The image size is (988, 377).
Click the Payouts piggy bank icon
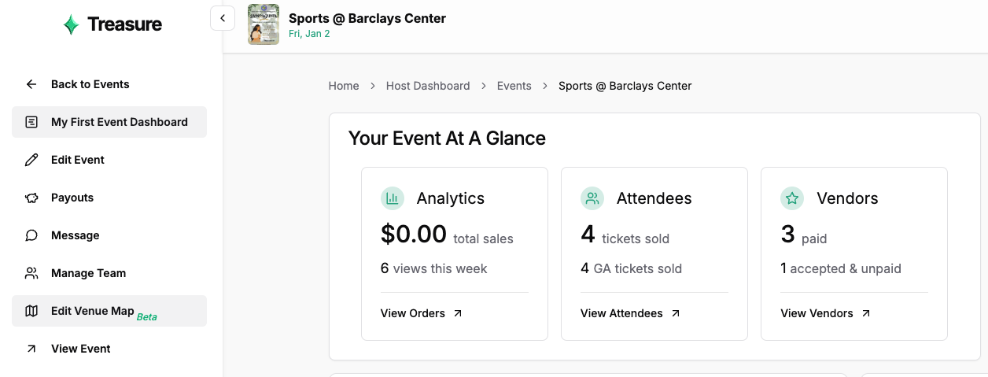pos(31,198)
